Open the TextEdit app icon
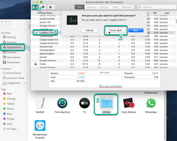This screenshot has width=177, height=141. 40,104
